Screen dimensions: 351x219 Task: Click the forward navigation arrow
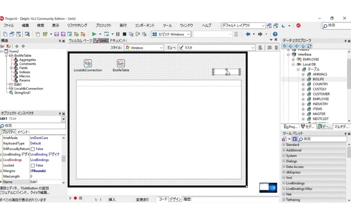tap(260, 34)
